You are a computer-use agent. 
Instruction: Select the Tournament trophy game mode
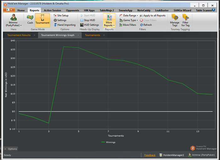click(x=42, y=20)
